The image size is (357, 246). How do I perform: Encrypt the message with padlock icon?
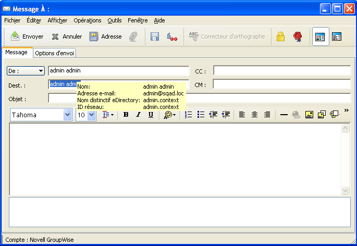280,36
